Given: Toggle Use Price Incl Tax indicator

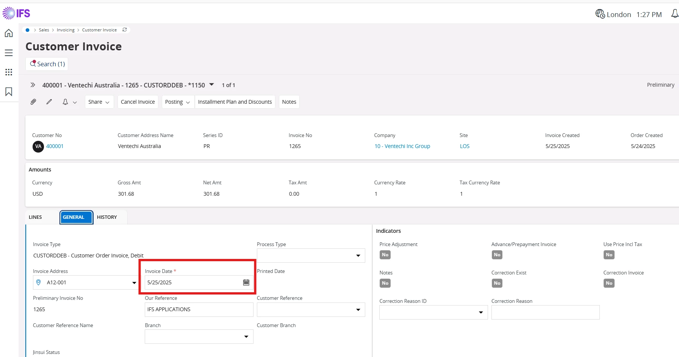Looking at the screenshot, I should point(609,255).
